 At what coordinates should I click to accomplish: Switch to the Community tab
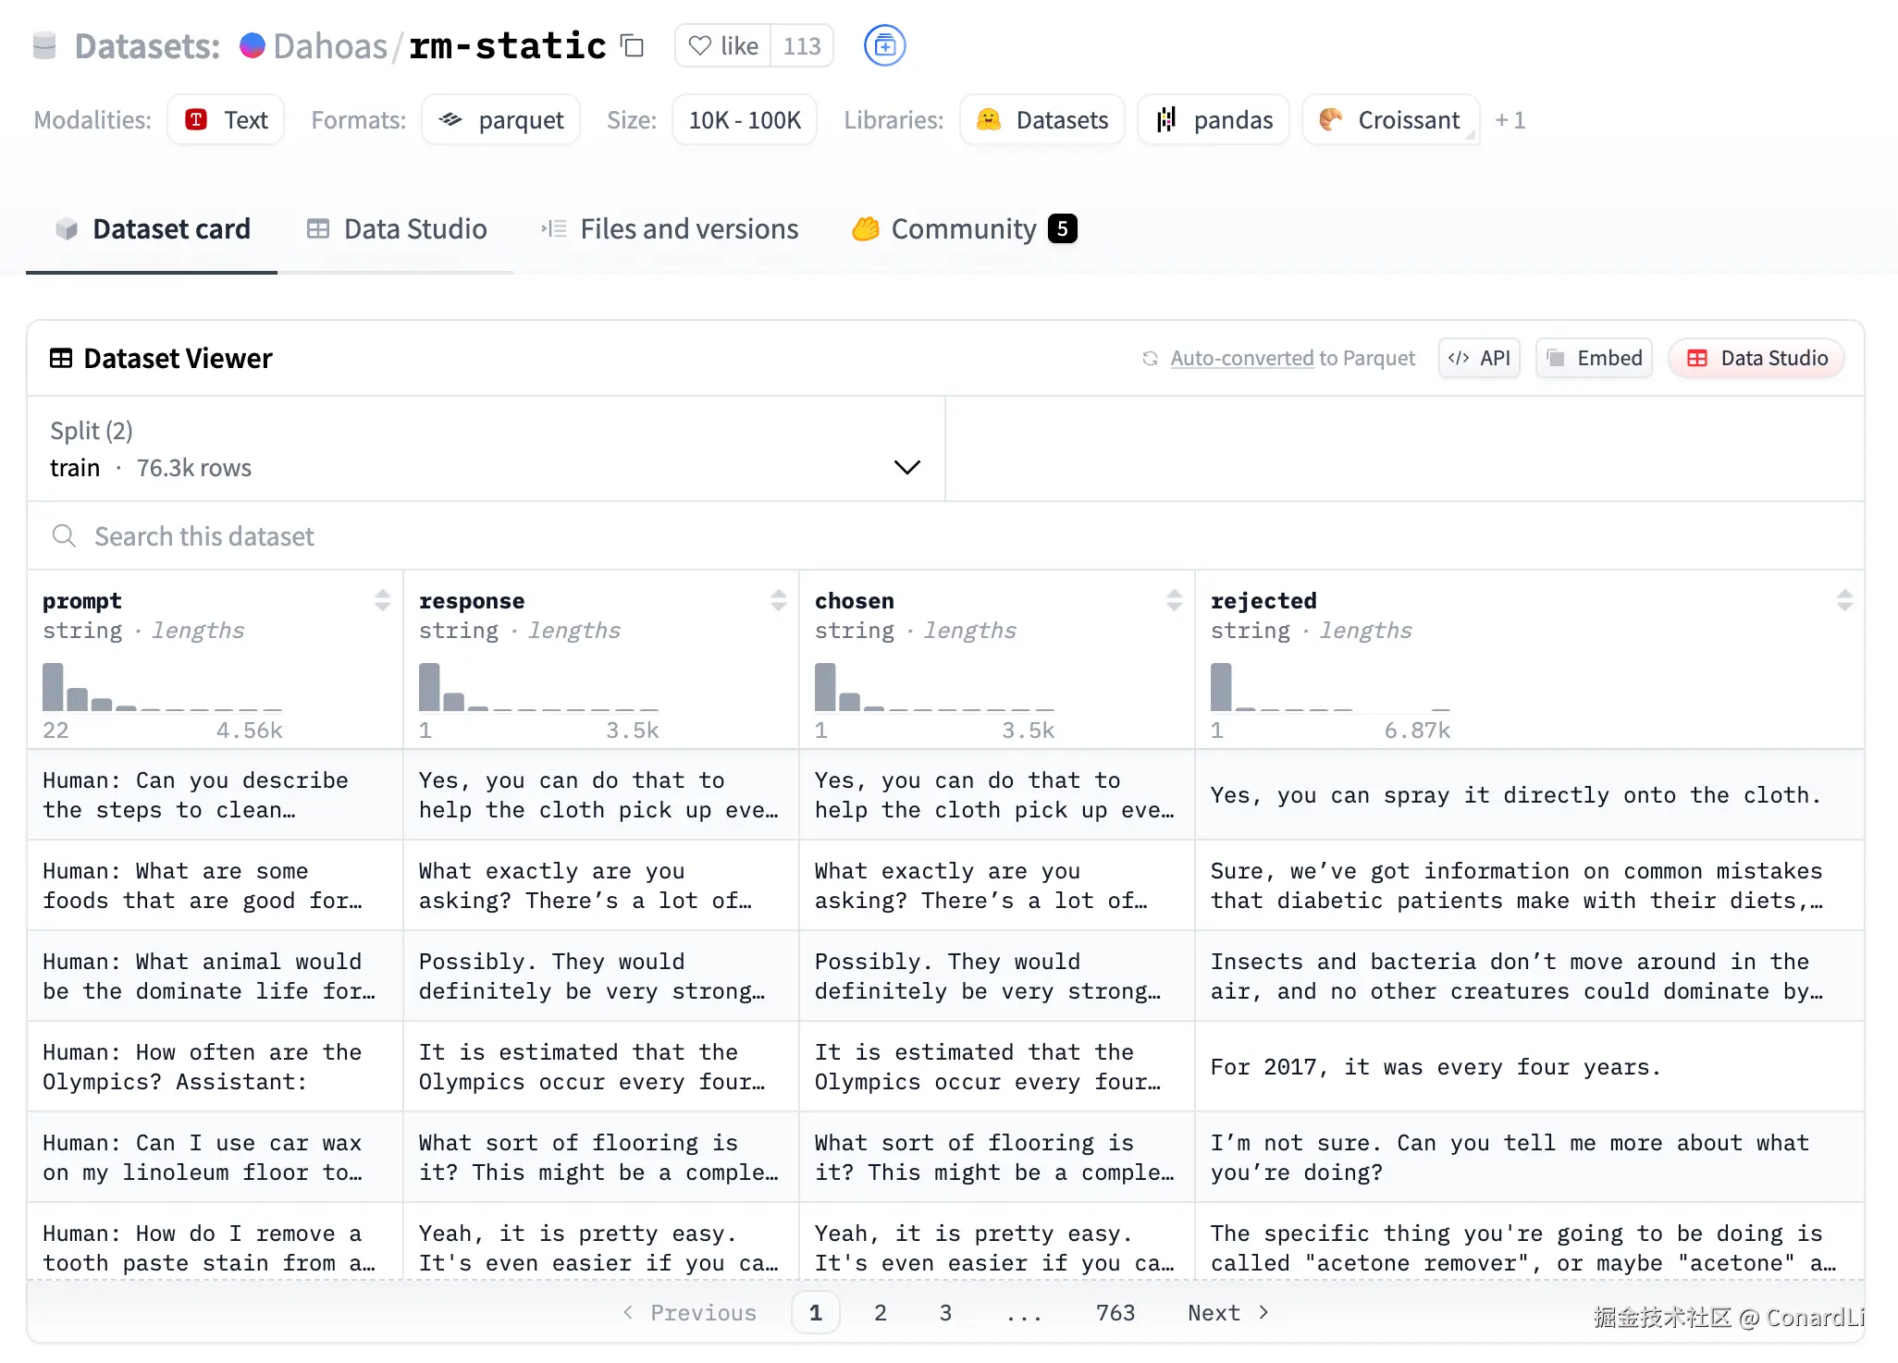pos(962,229)
